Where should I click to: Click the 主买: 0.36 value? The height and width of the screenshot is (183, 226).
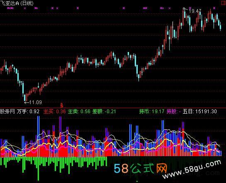tap(54, 112)
